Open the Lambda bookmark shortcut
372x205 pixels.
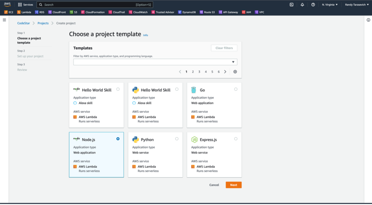[24, 12]
